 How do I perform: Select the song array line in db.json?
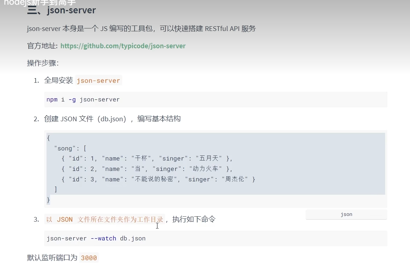(65, 148)
